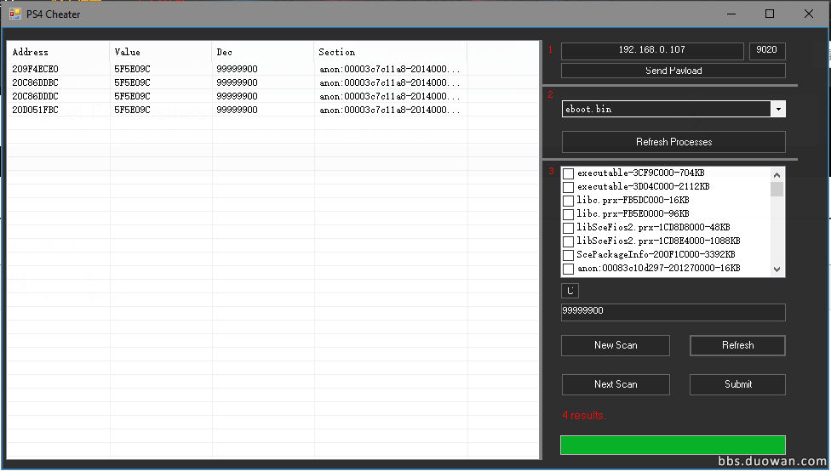Start a New Scan
Viewport: 831px width, 471px height.
(x=616, y=345)
